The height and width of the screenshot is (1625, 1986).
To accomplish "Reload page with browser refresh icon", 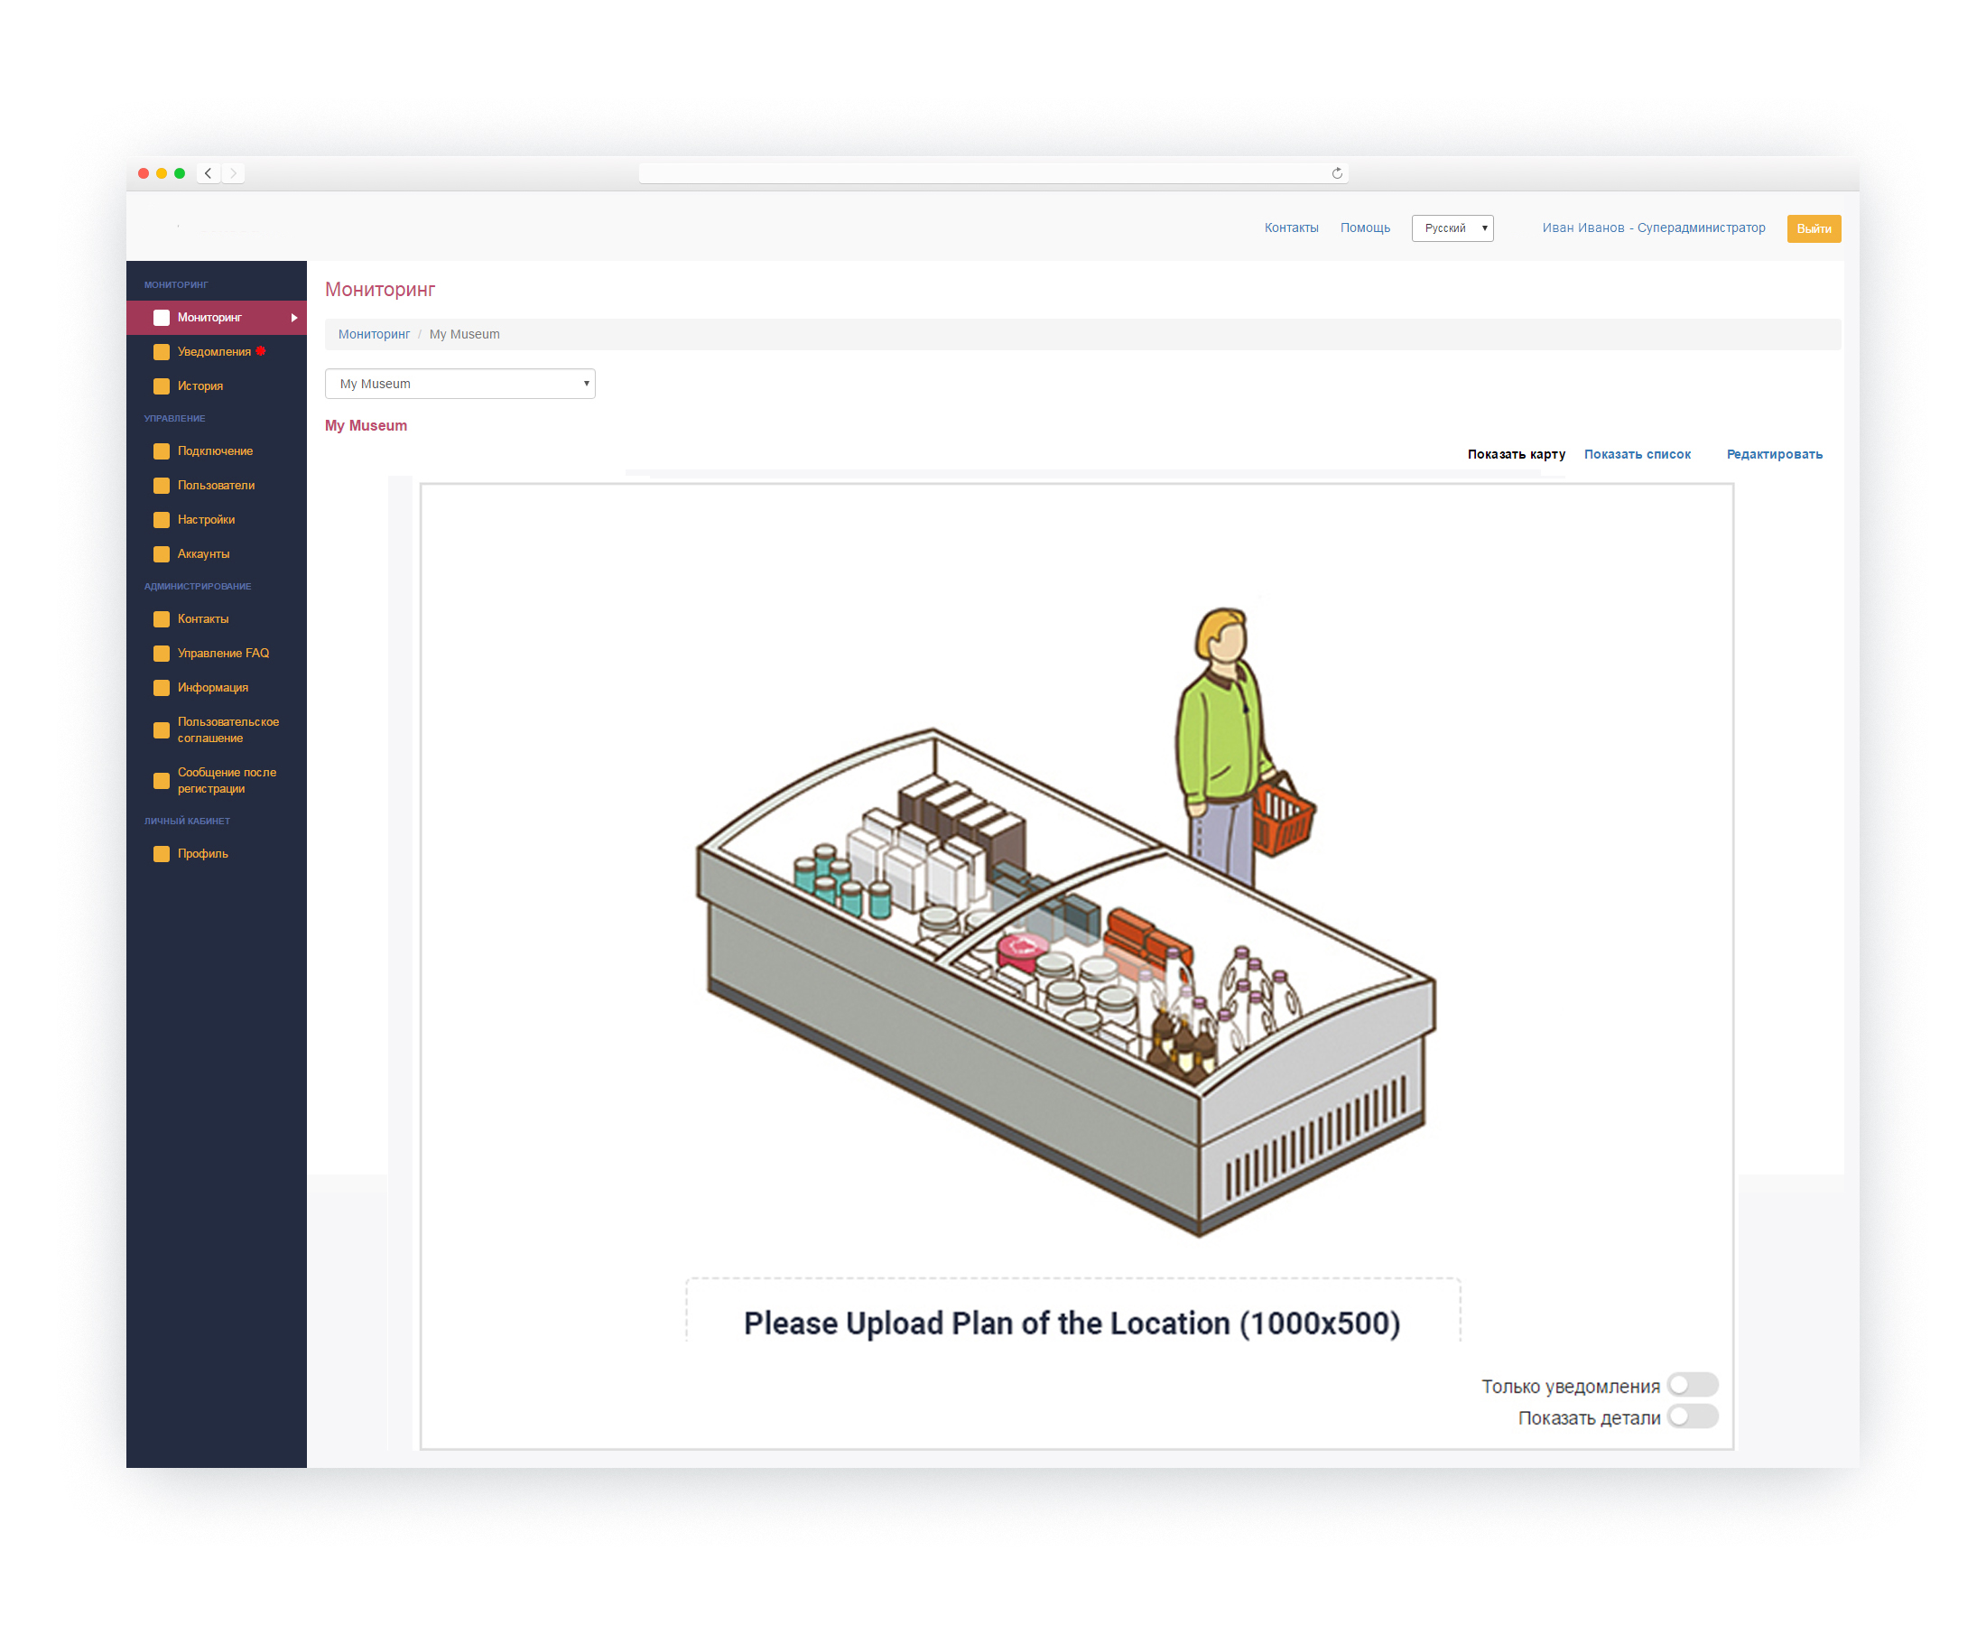I will 1336,173.
